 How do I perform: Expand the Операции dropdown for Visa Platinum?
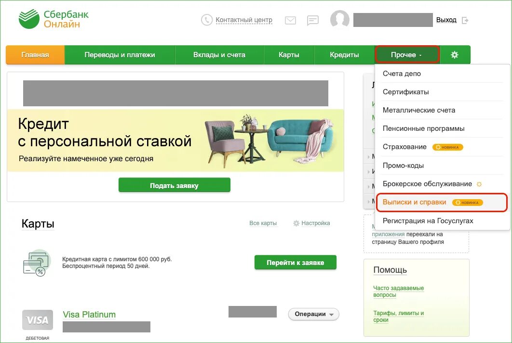[313, 314]
